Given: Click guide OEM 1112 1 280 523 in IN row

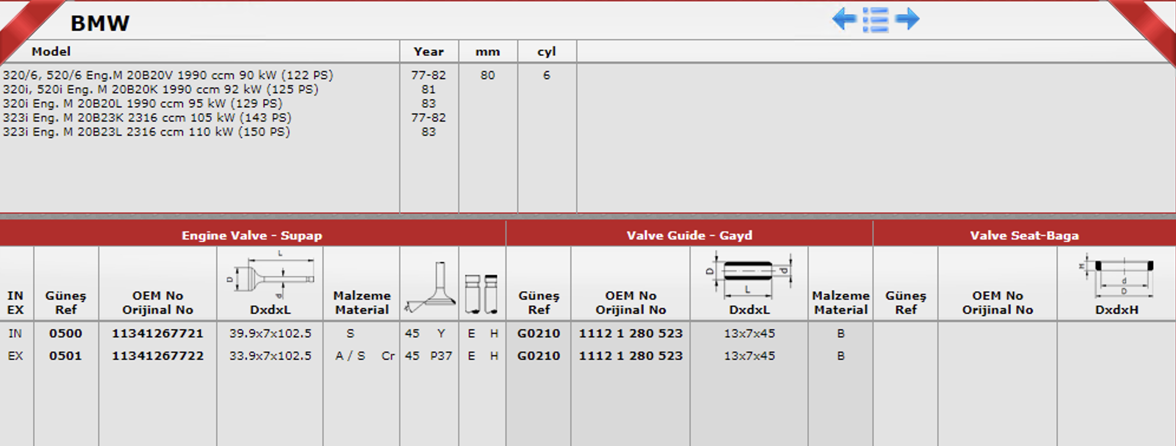Looking at the screenshot, I should tap(631, 333).
